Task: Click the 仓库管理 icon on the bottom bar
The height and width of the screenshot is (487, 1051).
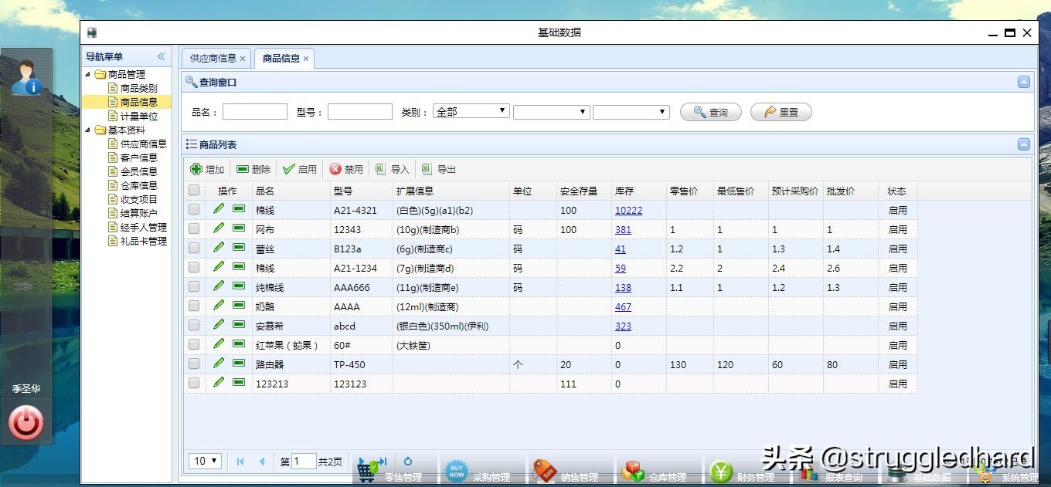Action: point(634,472)
